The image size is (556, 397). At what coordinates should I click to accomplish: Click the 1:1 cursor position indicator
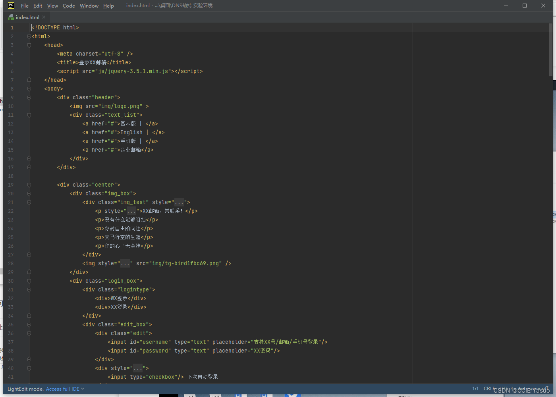tap(475, 389)
